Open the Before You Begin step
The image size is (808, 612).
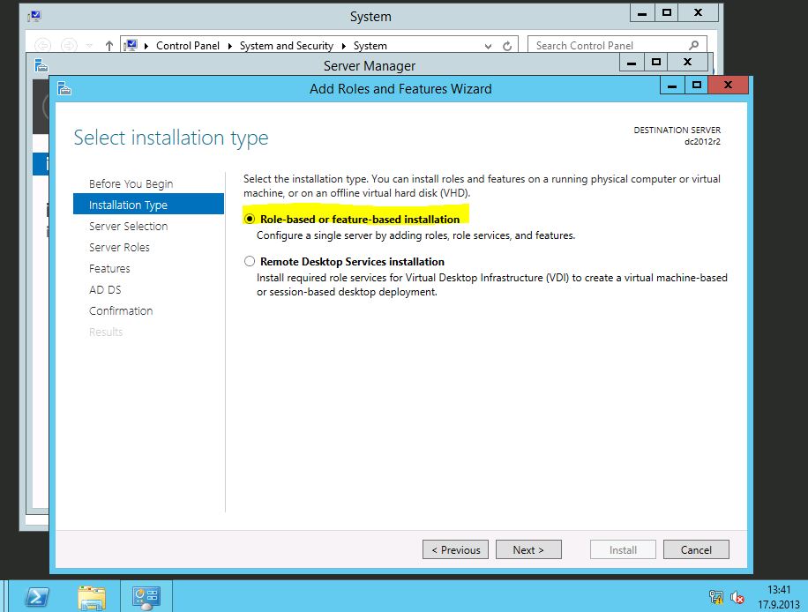click(131, 184)
